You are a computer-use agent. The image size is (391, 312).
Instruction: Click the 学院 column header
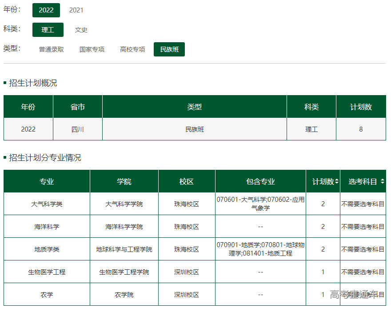pyautogui.click(x=124, y=181)
